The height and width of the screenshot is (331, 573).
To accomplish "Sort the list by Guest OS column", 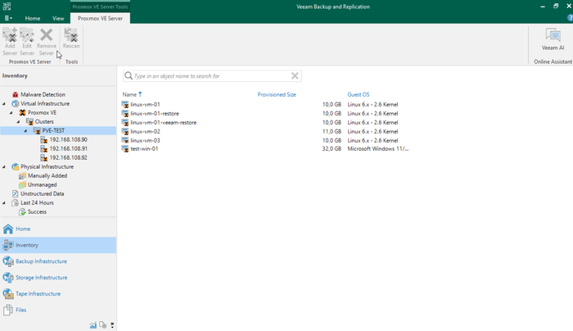I will 359,95.
